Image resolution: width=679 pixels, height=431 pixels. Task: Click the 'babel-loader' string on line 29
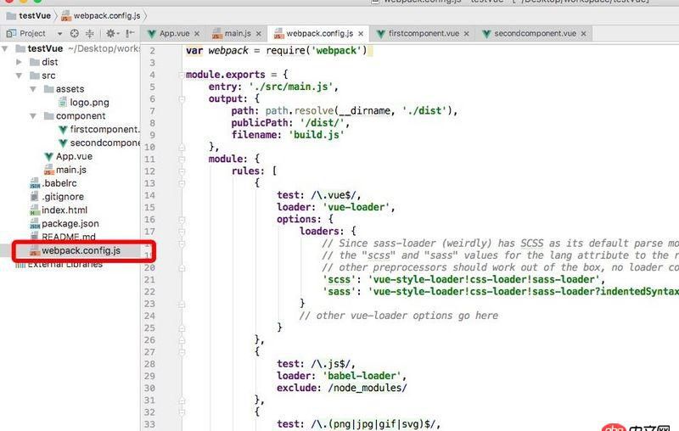point(362,376)
